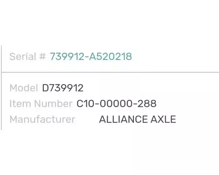
Task: Click the word 'Item' in the Item Number label
Action: pos(20,104)
